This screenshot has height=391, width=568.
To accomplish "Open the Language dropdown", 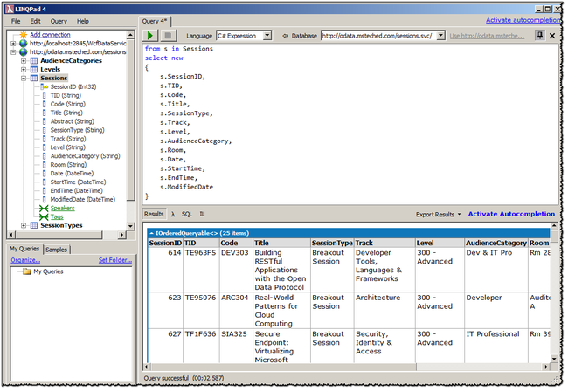I will pos(267,36).
